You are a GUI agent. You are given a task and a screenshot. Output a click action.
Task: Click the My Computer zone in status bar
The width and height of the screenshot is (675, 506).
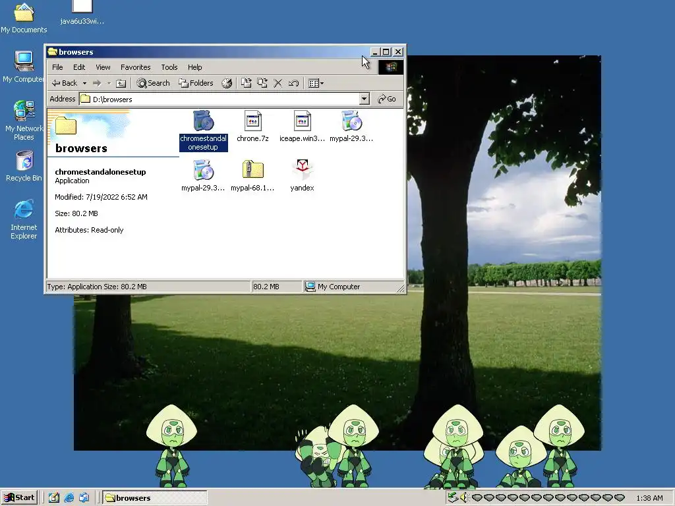point(332,287)
